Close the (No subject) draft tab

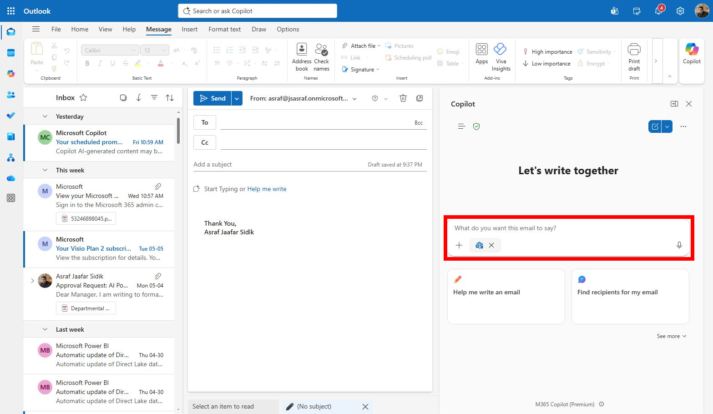tap(365, 407)
